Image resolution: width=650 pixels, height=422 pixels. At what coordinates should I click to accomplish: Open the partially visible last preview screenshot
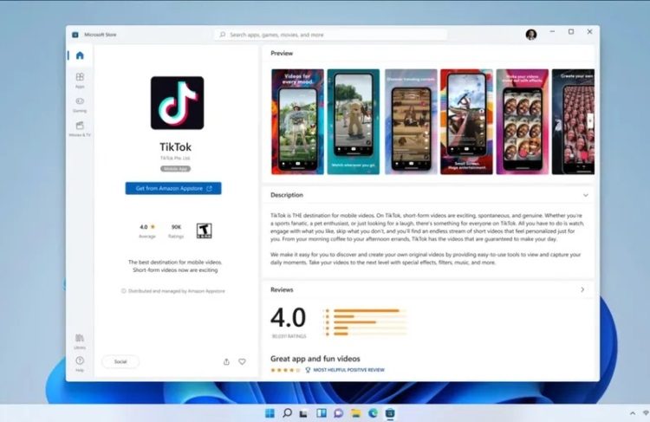573,121
